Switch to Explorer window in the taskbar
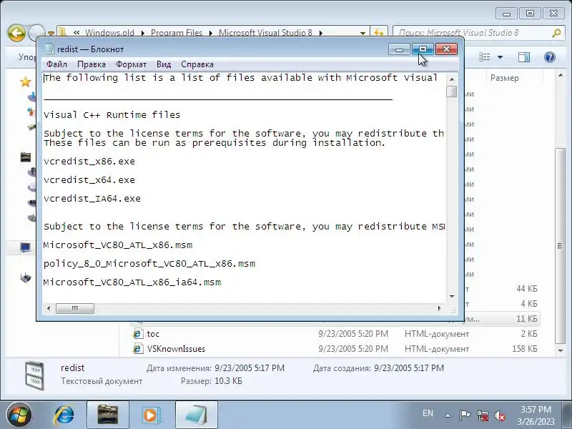The width and height of the screenshot is (572, 429). (108, 415)
